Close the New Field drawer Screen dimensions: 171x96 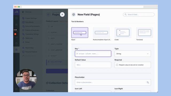pyautogui.click(x=62, y=14)
